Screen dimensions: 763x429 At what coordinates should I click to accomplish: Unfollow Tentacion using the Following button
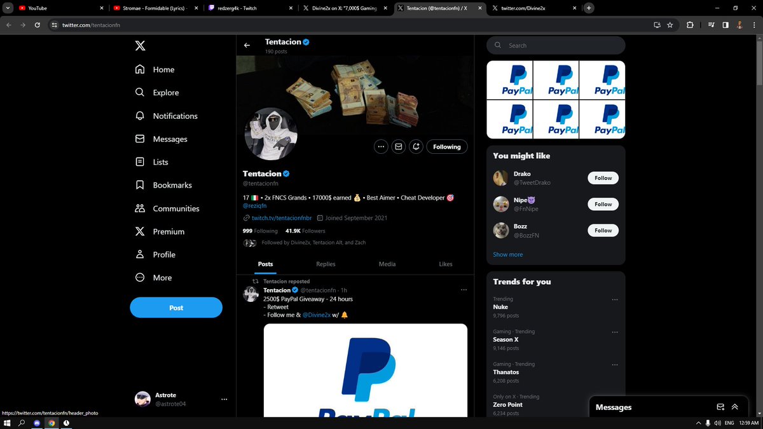click(x=447, y=147)
